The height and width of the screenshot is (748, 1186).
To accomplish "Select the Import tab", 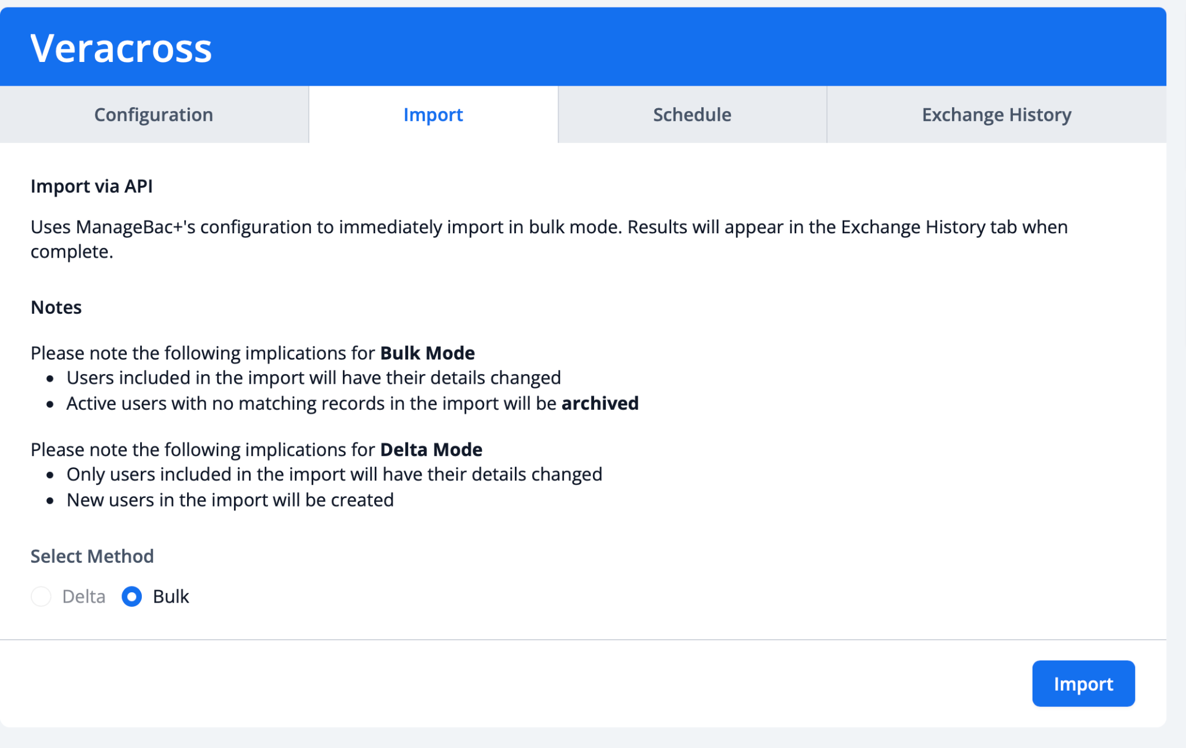I will click(x=433, y=115).
